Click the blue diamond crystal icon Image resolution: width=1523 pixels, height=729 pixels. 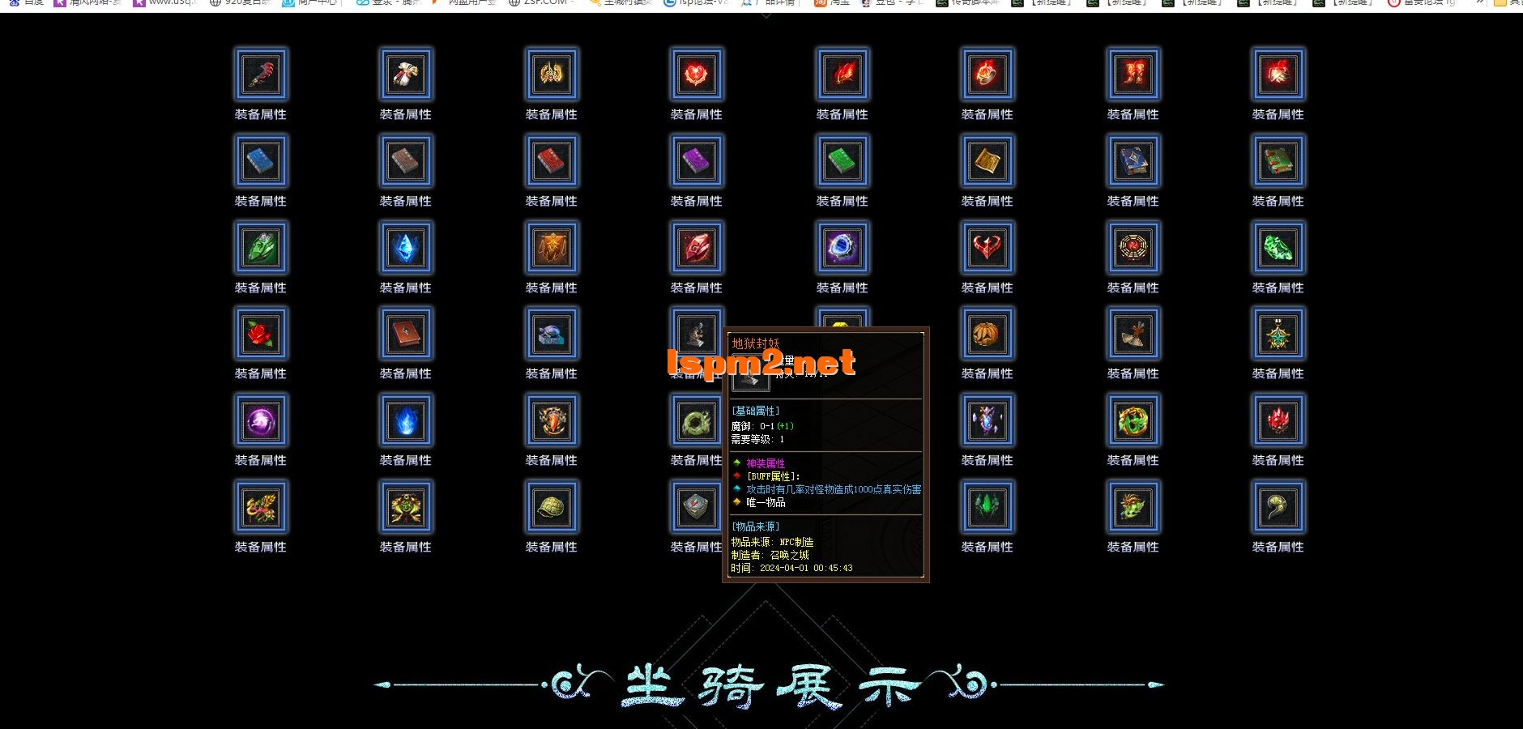pyautogui.click(x=406, y=248)
